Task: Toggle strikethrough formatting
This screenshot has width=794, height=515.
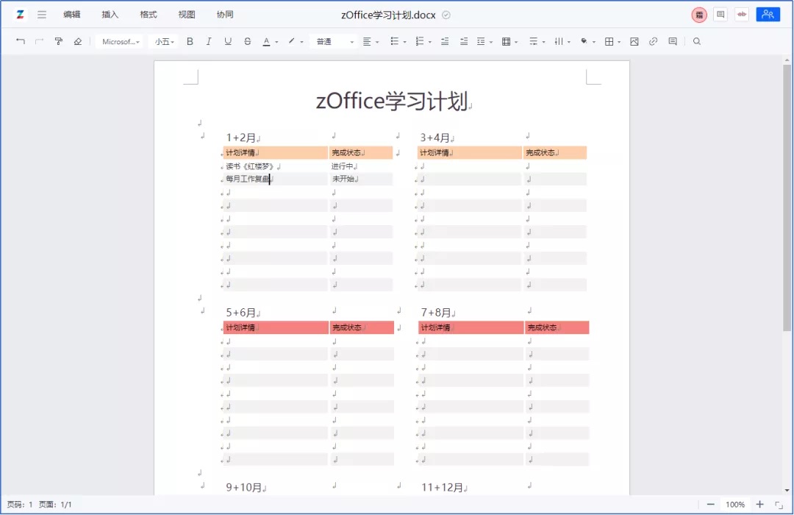Action: coord(247,41)
